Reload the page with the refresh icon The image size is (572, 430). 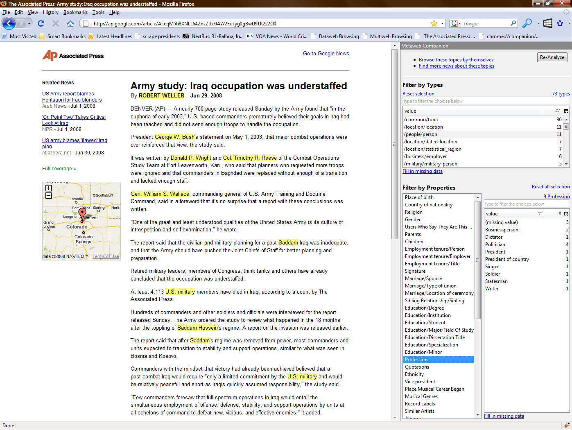(x=41, y=23)
